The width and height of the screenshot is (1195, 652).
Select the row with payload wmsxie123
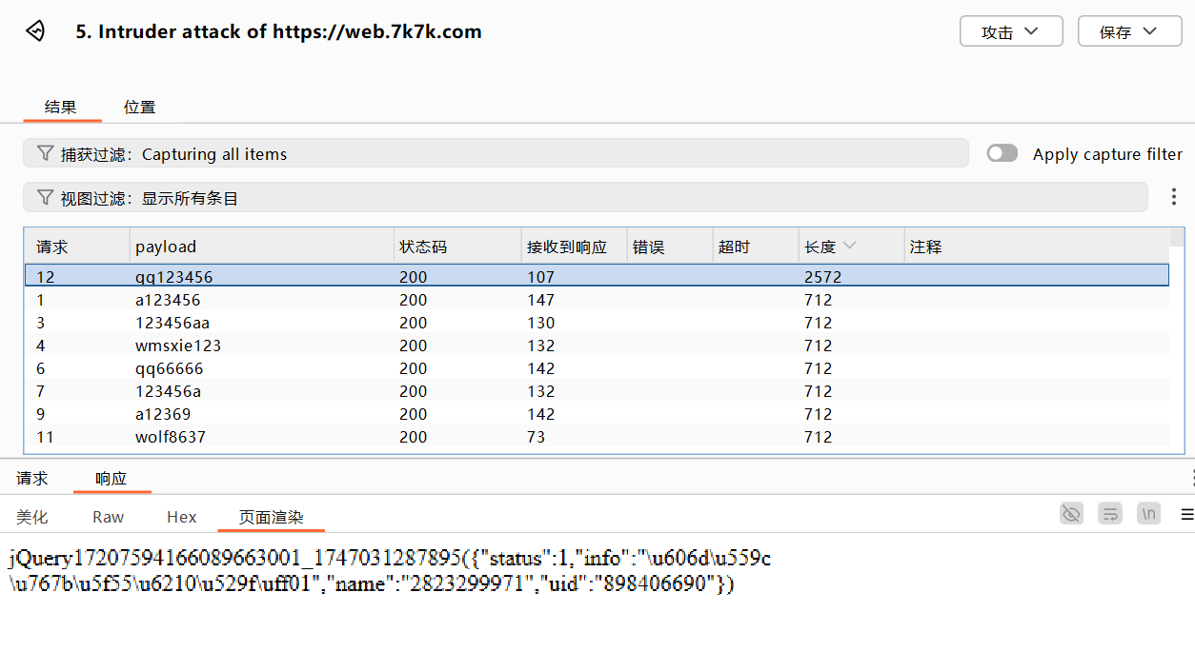178,346
